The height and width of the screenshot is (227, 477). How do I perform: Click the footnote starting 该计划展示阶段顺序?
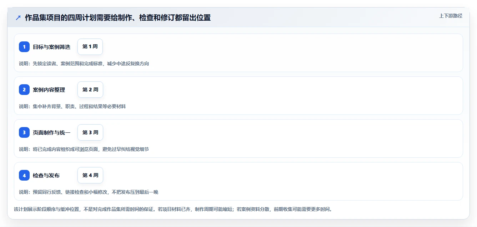[173, 209]
